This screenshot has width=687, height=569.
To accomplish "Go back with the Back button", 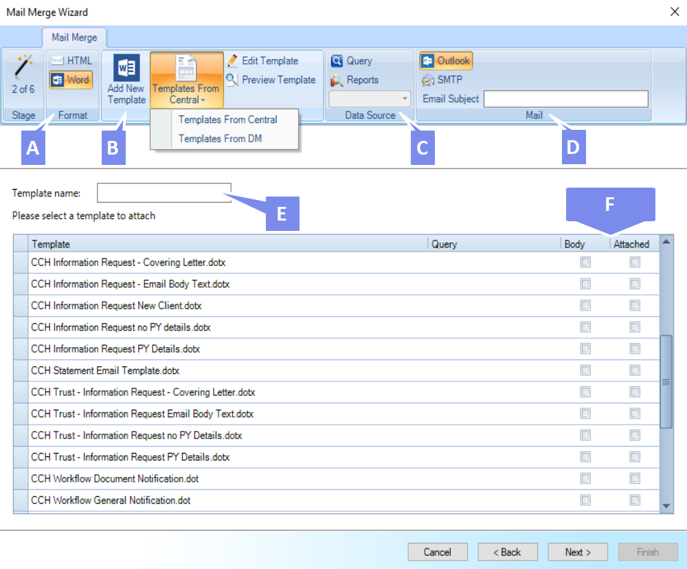I will tap(508, 552).
